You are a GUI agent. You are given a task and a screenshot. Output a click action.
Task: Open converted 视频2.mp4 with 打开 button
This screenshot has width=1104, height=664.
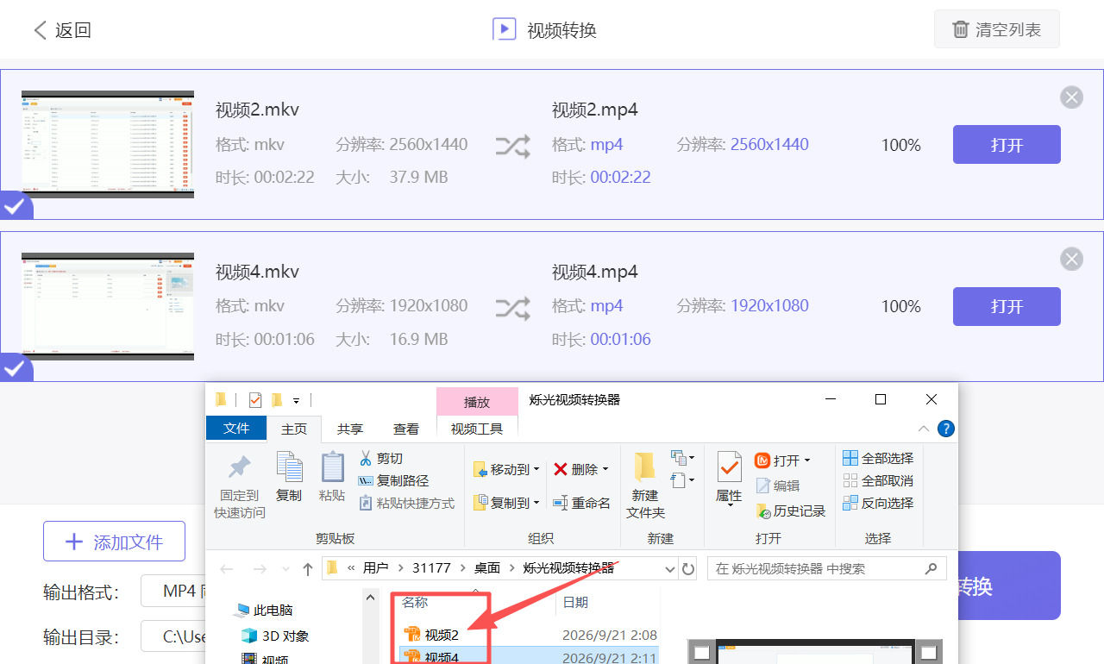pyautogui.click(x=1007, y=145)
